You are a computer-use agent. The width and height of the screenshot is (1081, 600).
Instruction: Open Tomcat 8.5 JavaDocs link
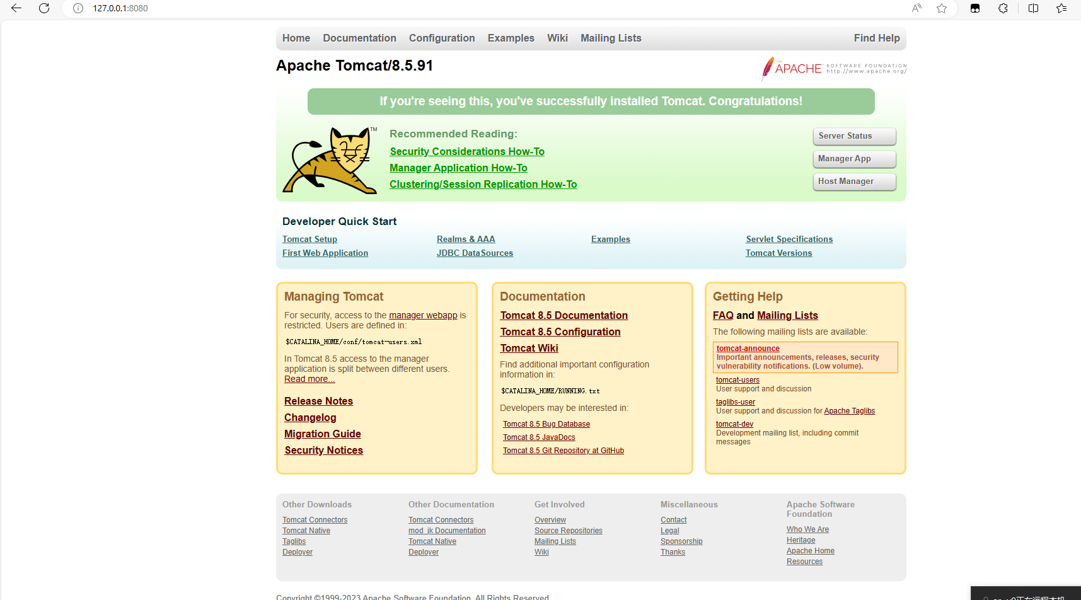point(539,437)
